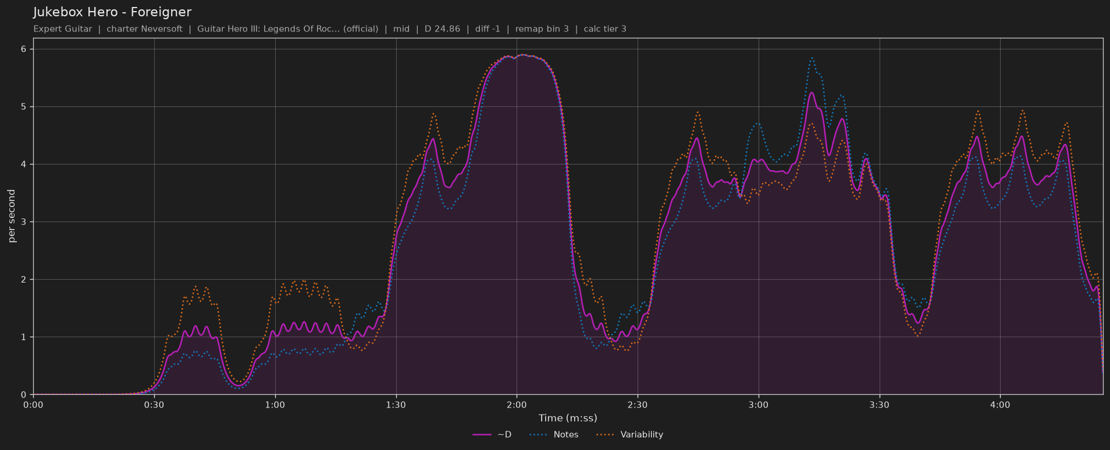This screenshot has width=1110, height=450.
Task: Click the 4:00 x-axis tick label
Action: [1000, 405]
